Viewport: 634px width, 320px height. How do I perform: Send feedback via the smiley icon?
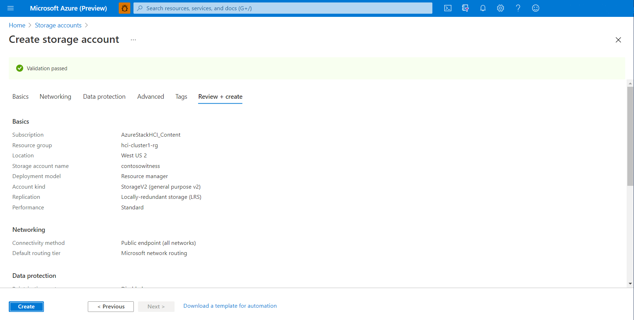[x=535, y=8]
